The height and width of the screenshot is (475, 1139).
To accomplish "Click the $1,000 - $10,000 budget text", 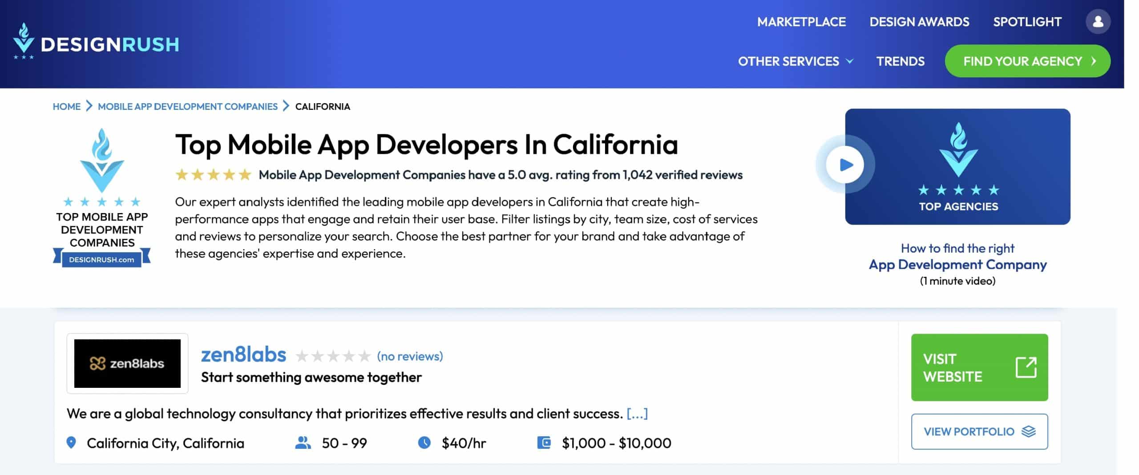I will tap(616, 443).
